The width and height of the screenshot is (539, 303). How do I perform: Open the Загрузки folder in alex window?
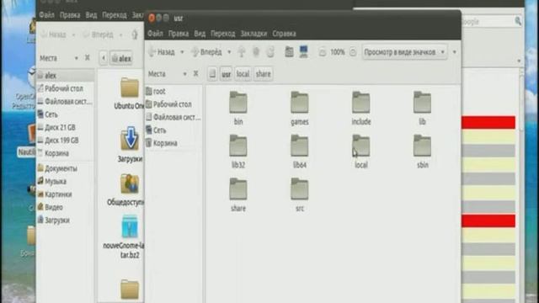(x=130, y=138)
